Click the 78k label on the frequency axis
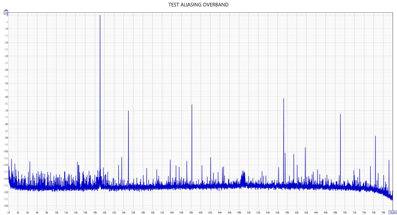Screen dimensions: 397x215 point(383,213)
